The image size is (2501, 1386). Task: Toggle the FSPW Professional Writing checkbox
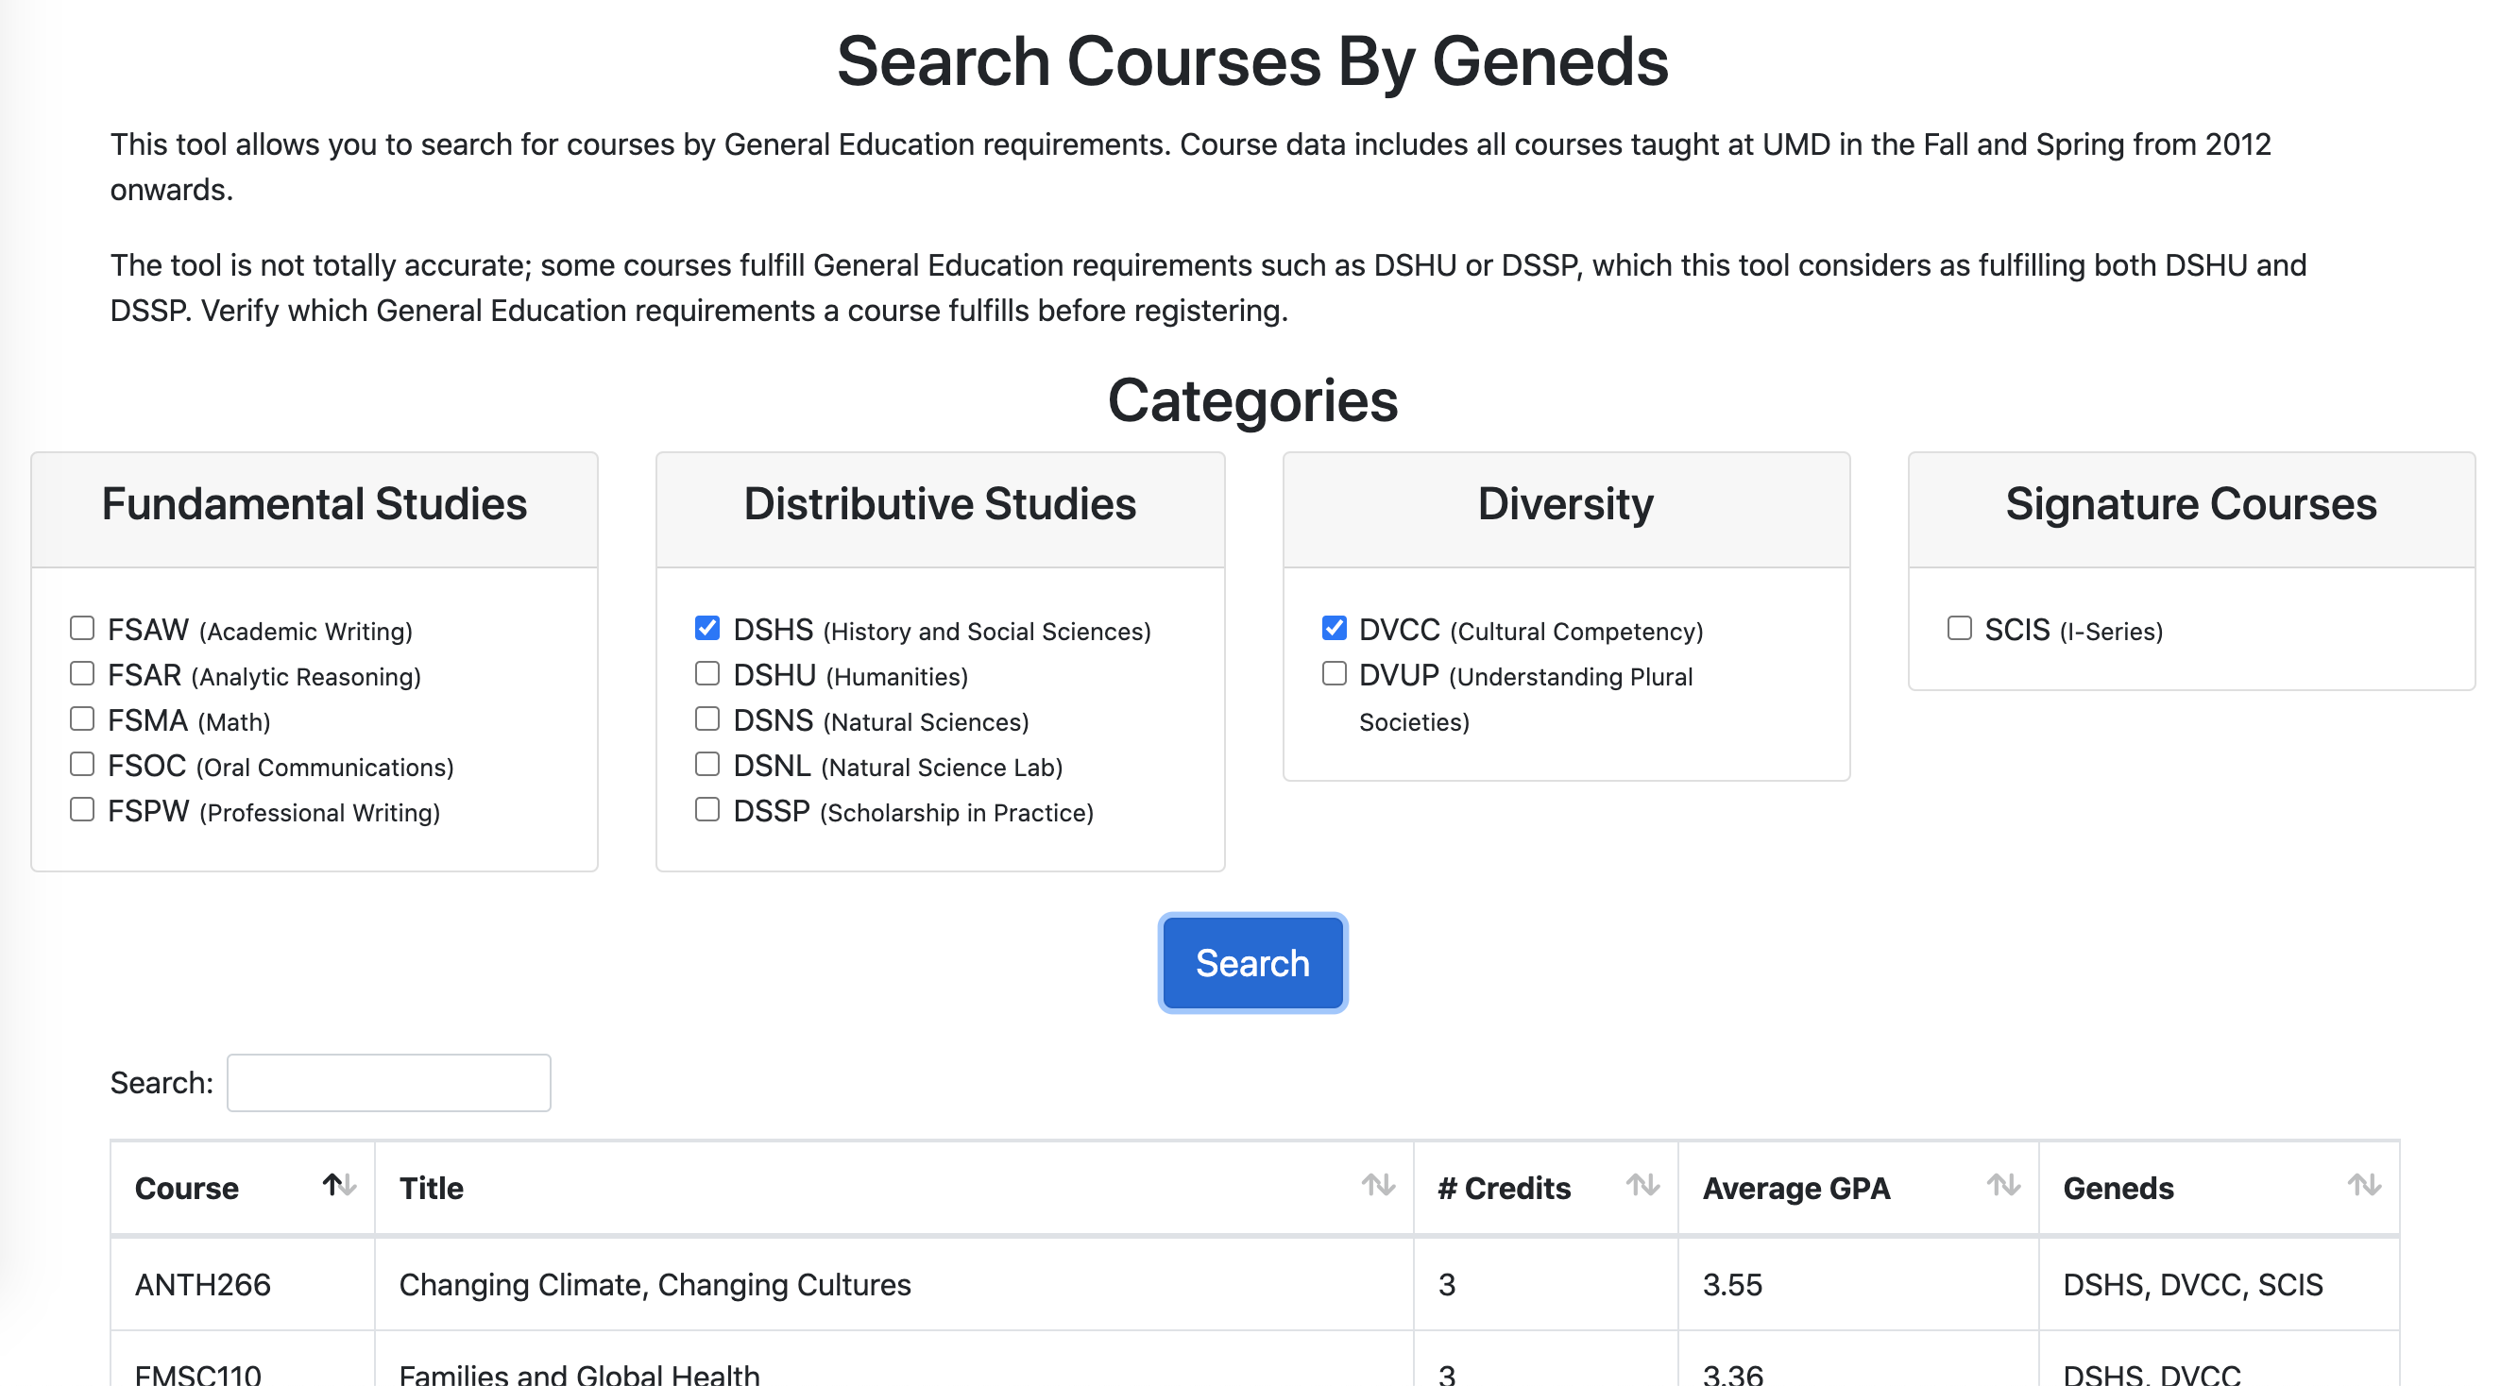[x=82, y=810]
